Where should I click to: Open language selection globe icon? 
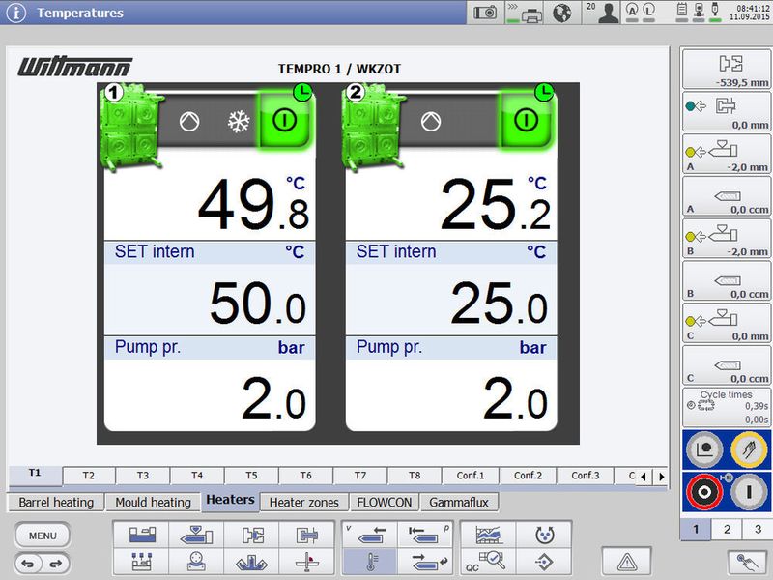[x=561, y=13]
